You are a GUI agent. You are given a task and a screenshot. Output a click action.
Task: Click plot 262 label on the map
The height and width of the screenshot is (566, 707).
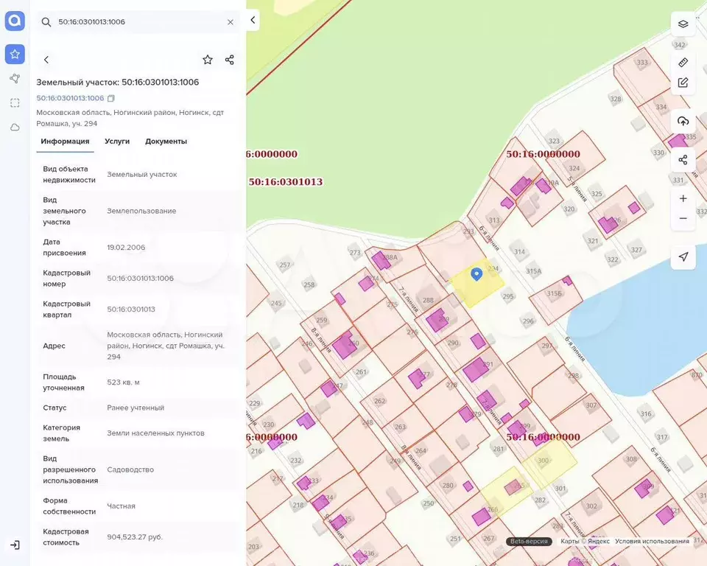380,401
